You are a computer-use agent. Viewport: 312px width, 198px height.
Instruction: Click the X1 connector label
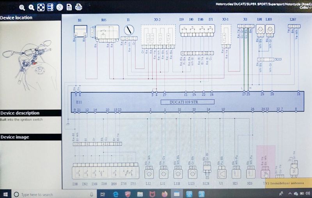click(245, 19)
